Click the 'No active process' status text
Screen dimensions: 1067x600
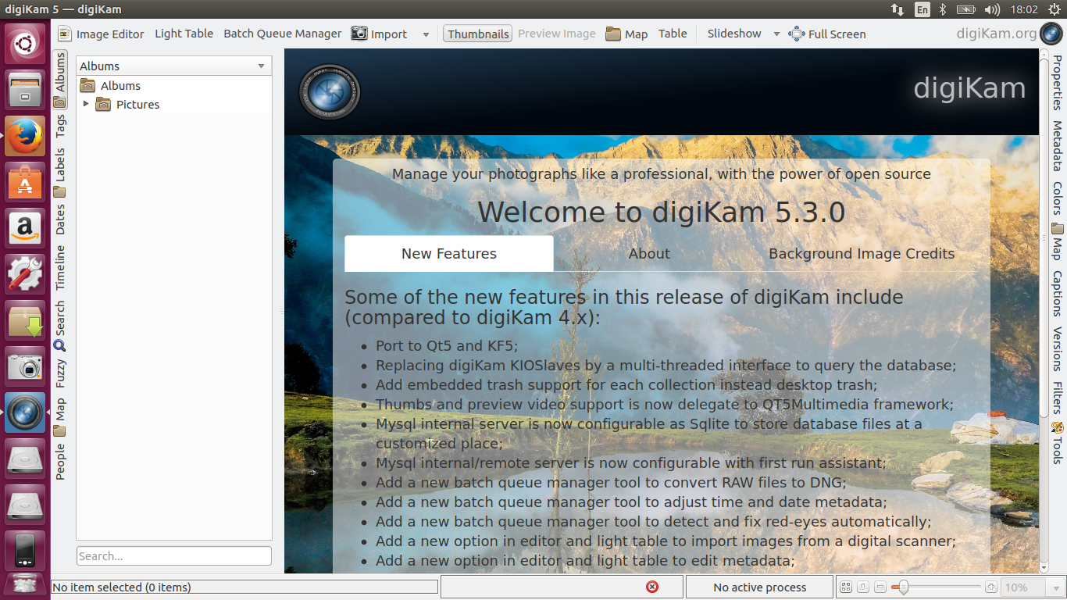pyautogui.click(x=760, y=587)
